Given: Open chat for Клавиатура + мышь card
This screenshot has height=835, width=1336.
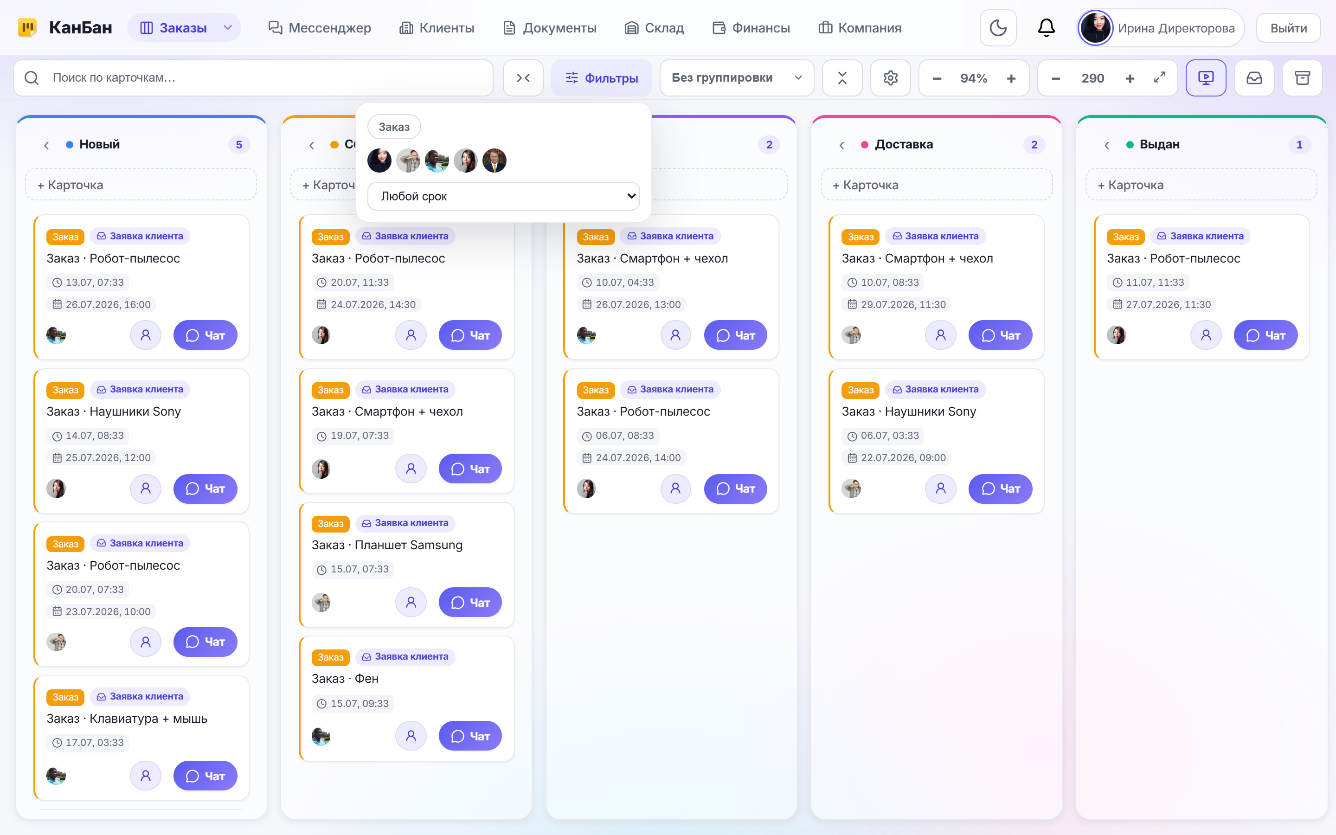Looking at the screenshot, I should click(206, 776).
